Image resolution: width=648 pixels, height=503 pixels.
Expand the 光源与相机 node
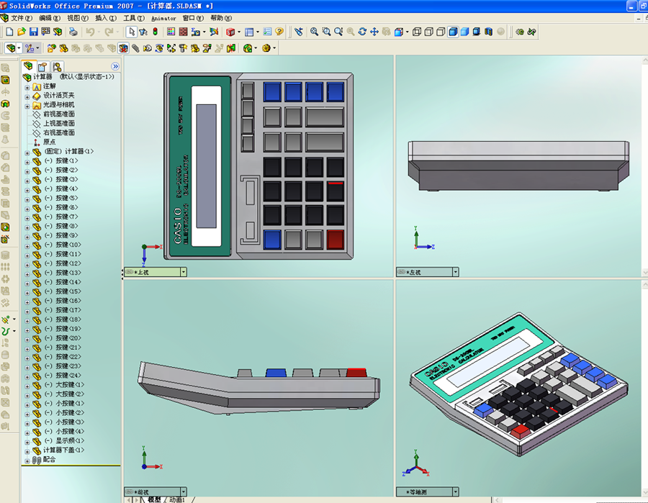click(x=27, y=106)
